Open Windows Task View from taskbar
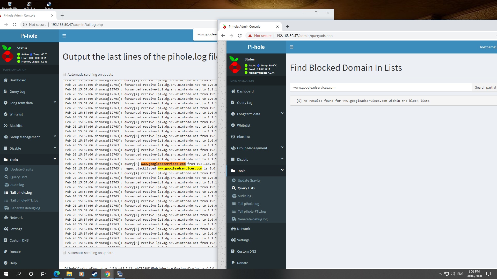497x279 pixels. 43,274
